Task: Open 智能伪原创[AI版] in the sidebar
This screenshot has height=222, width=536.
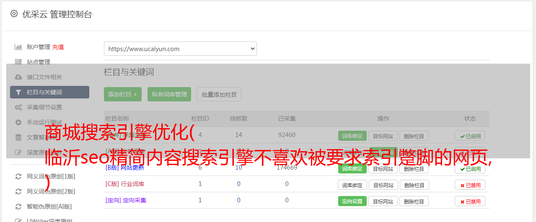Action: (x=49, y=207)
